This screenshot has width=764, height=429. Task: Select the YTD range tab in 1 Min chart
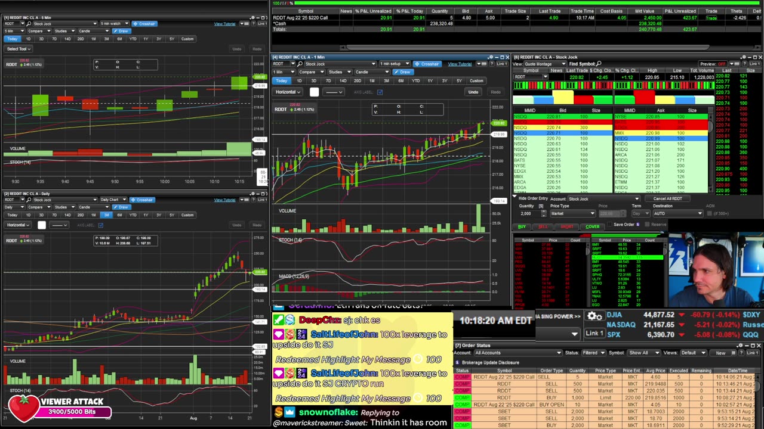pyautogui.click(x=415, y=81)
